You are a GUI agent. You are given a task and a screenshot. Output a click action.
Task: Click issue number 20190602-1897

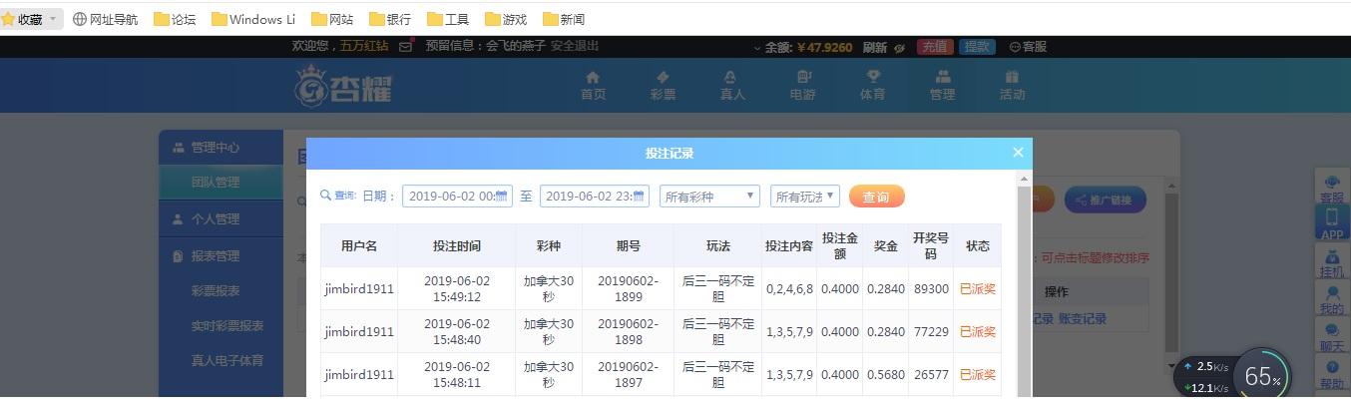tap(629, 375)
